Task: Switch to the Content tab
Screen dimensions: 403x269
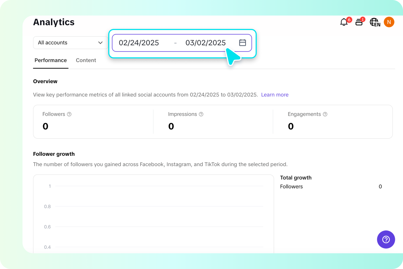Action: (86, 60)
